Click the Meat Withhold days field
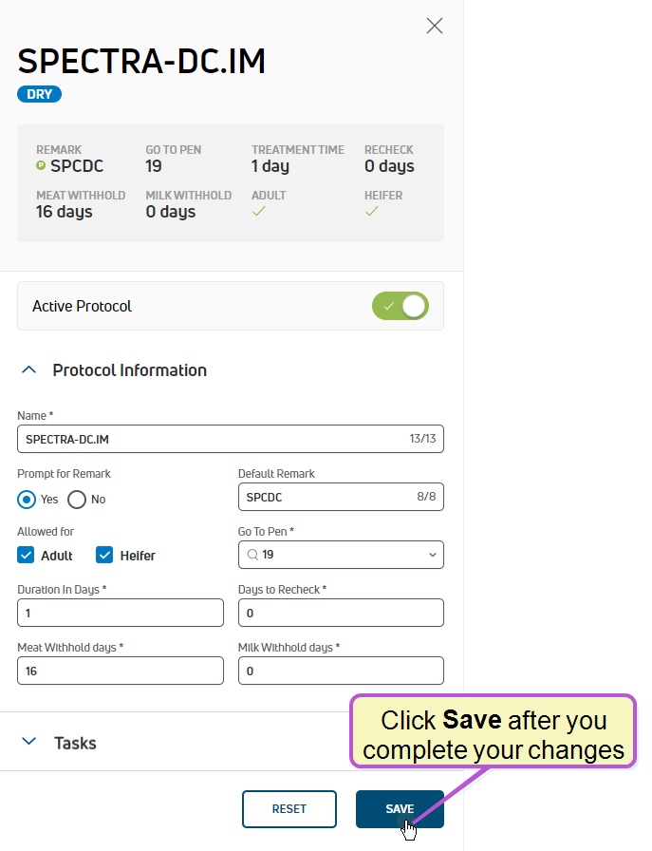 coord(121,671)
